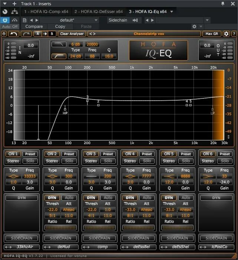
Task: Enable Solo on band 2
Action: pyautogui.click(x=69, y=161)
